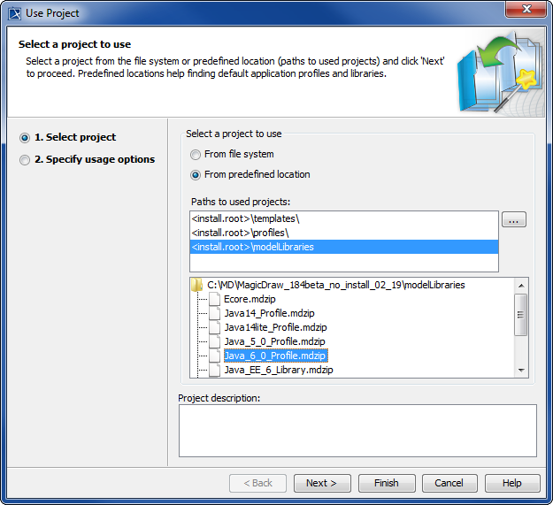Select the C:\MD\MagicDraw modelLibraries root node
The width and height of the screenshot is (553, 505).
click(335, 285)
